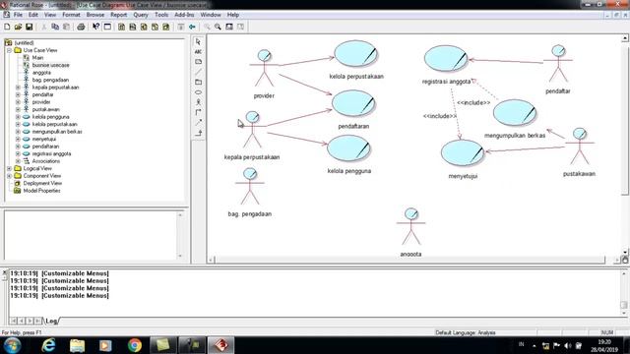Select the menyetujui use case oval
This screenshot has width=630, height=354.
point(463,153)
